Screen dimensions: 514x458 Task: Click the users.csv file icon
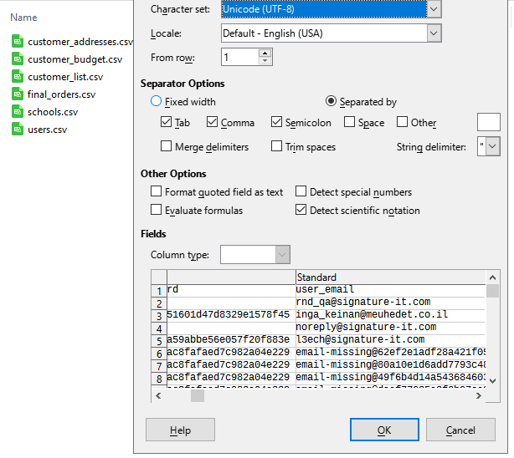pos(18,129)
